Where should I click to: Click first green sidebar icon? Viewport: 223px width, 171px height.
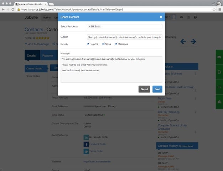219,57
